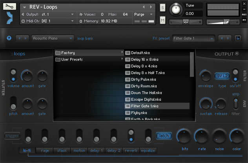Toggle the latch button

(164, 136)
